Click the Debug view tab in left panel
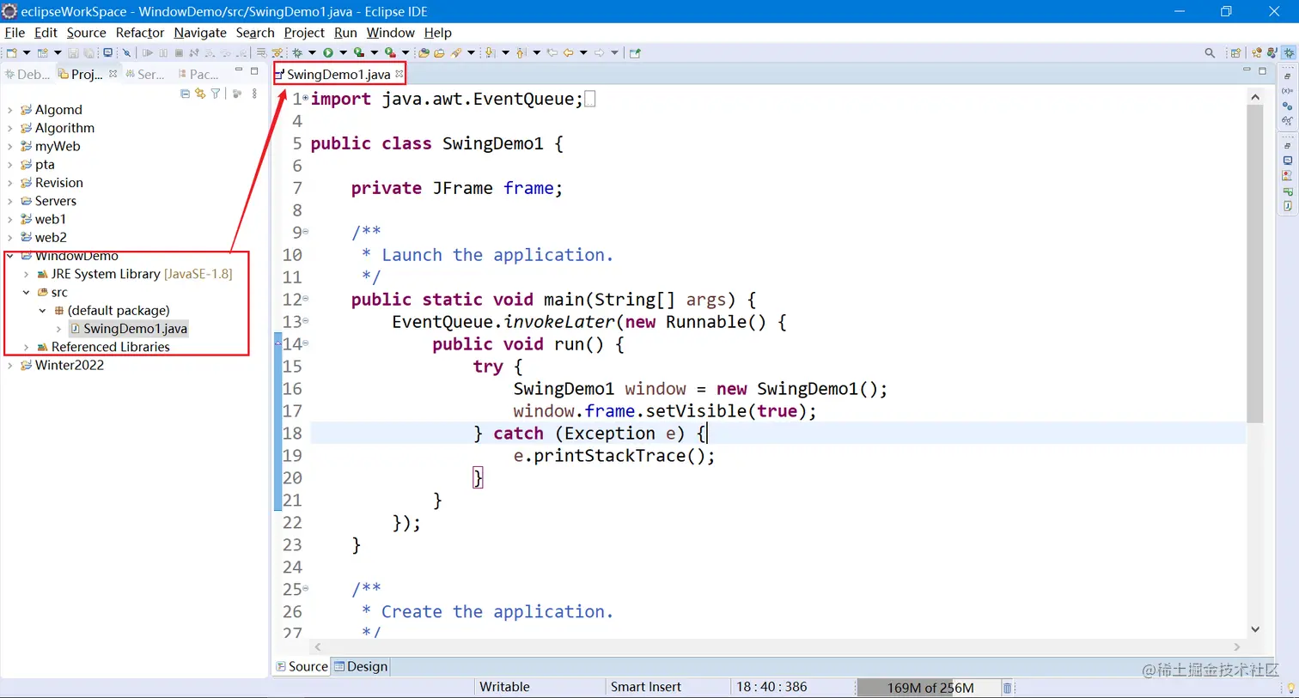This screenshot has height=698, width=1299. pos(27,75)
